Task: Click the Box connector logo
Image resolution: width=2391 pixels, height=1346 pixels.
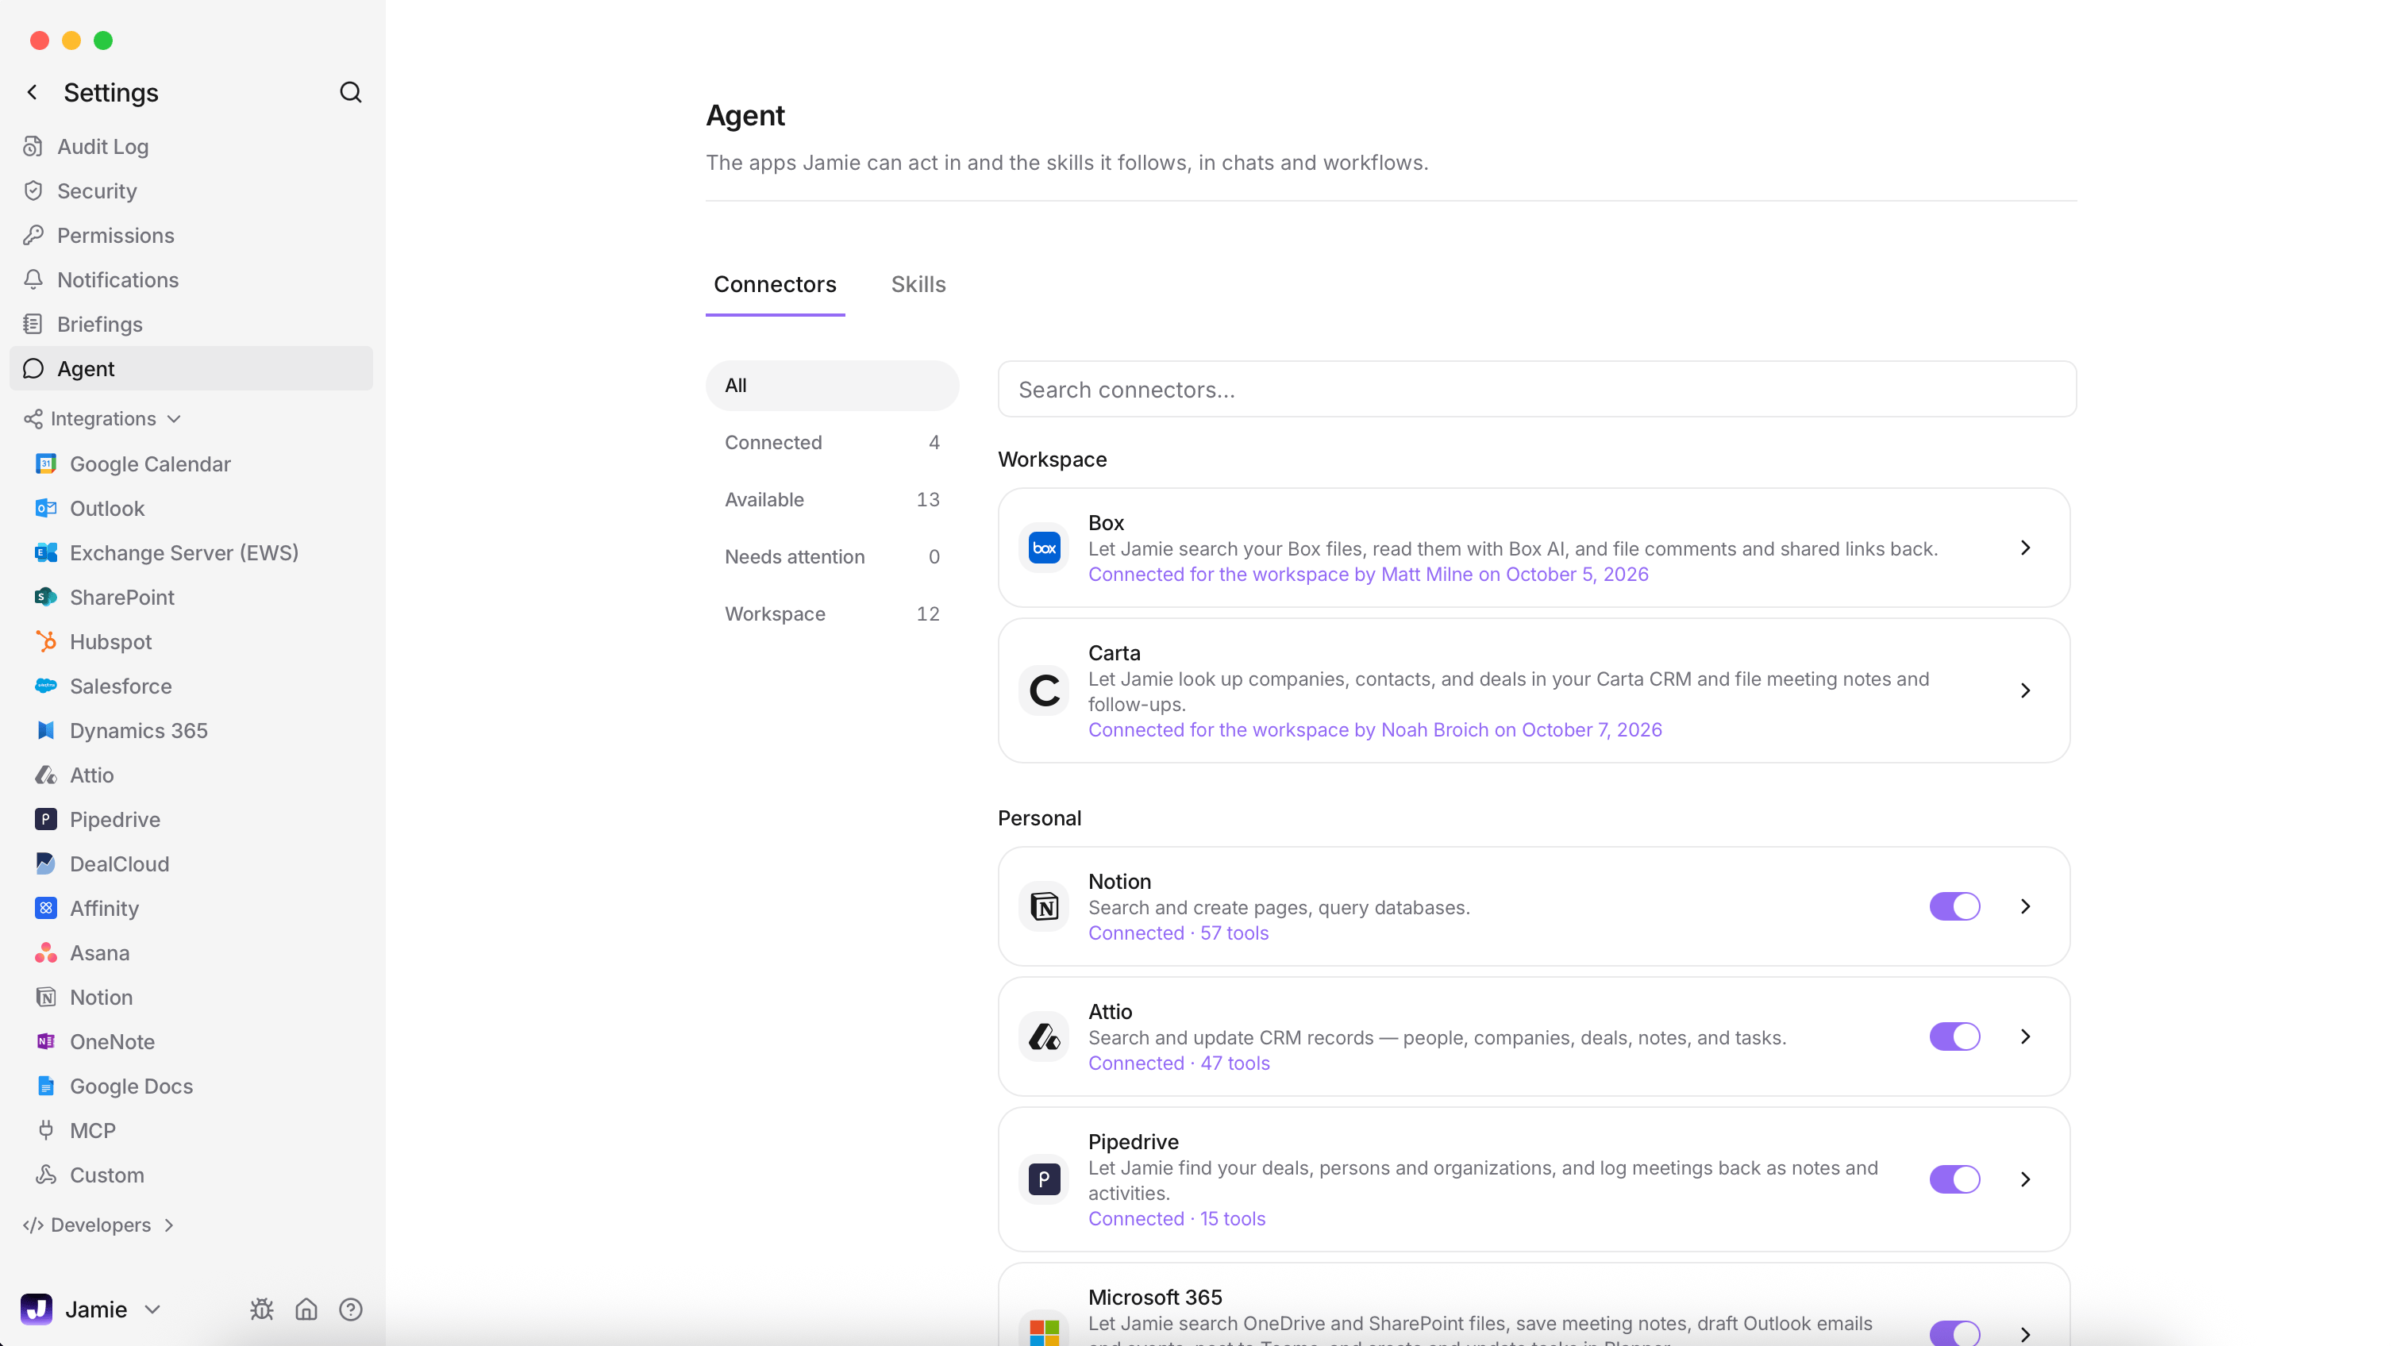Action: coord(1044,548)
